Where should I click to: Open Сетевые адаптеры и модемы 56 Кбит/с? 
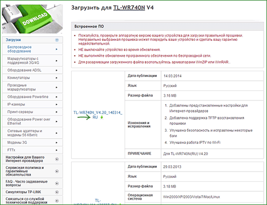[x=24, y=133]
